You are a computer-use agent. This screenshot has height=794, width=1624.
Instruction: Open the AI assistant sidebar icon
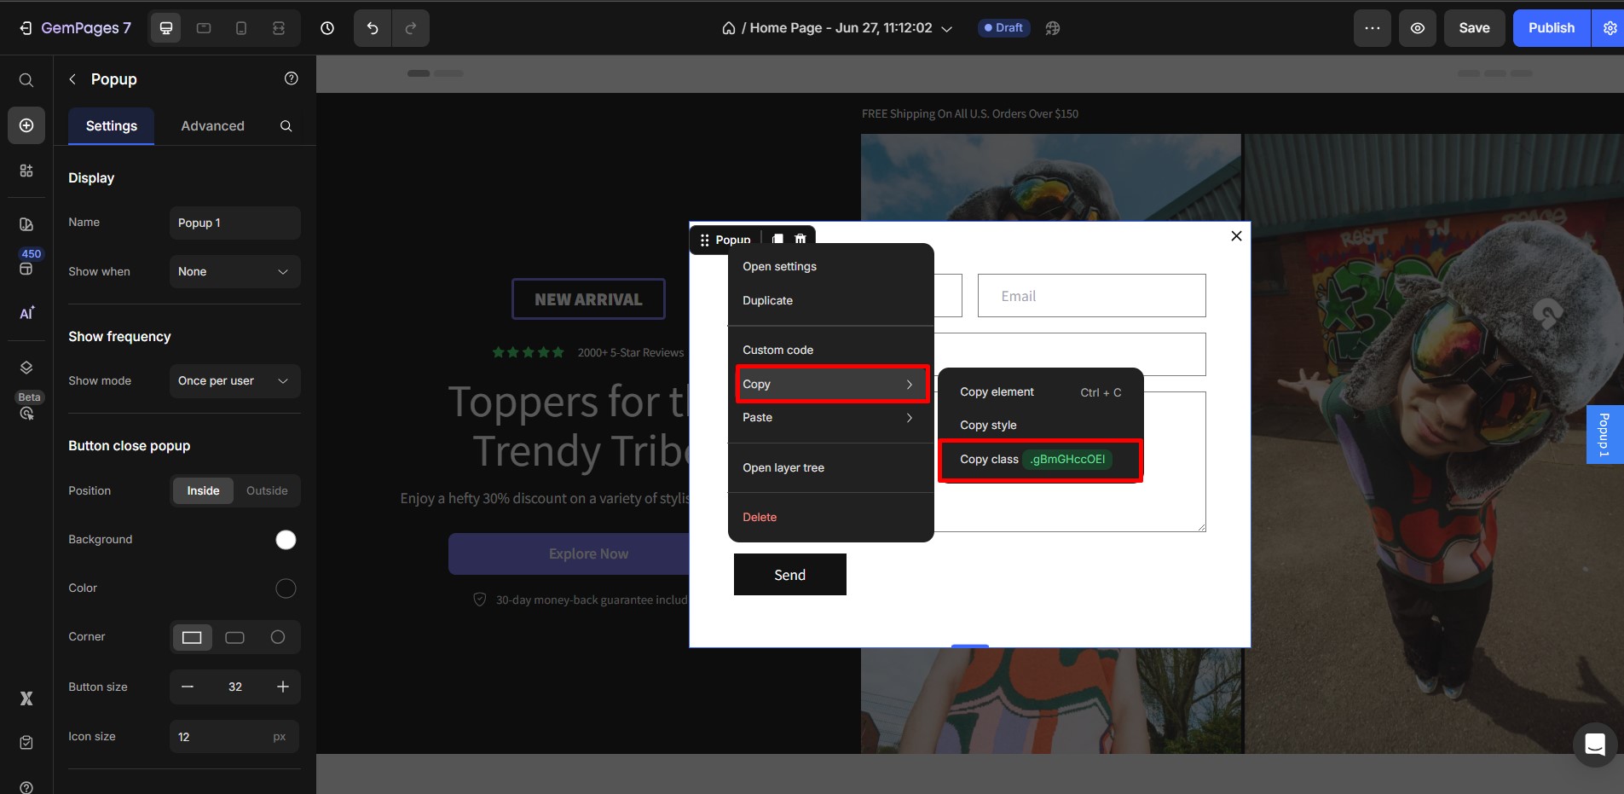pos(26,313)
